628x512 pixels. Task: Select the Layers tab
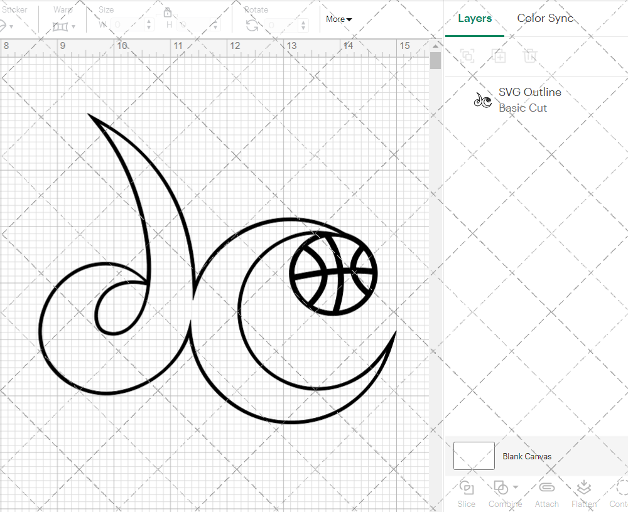pyautogui.click(x=475, y=18)
